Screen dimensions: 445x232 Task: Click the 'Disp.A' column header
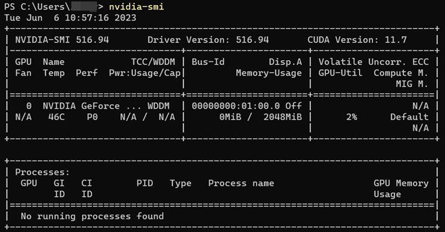285,62
